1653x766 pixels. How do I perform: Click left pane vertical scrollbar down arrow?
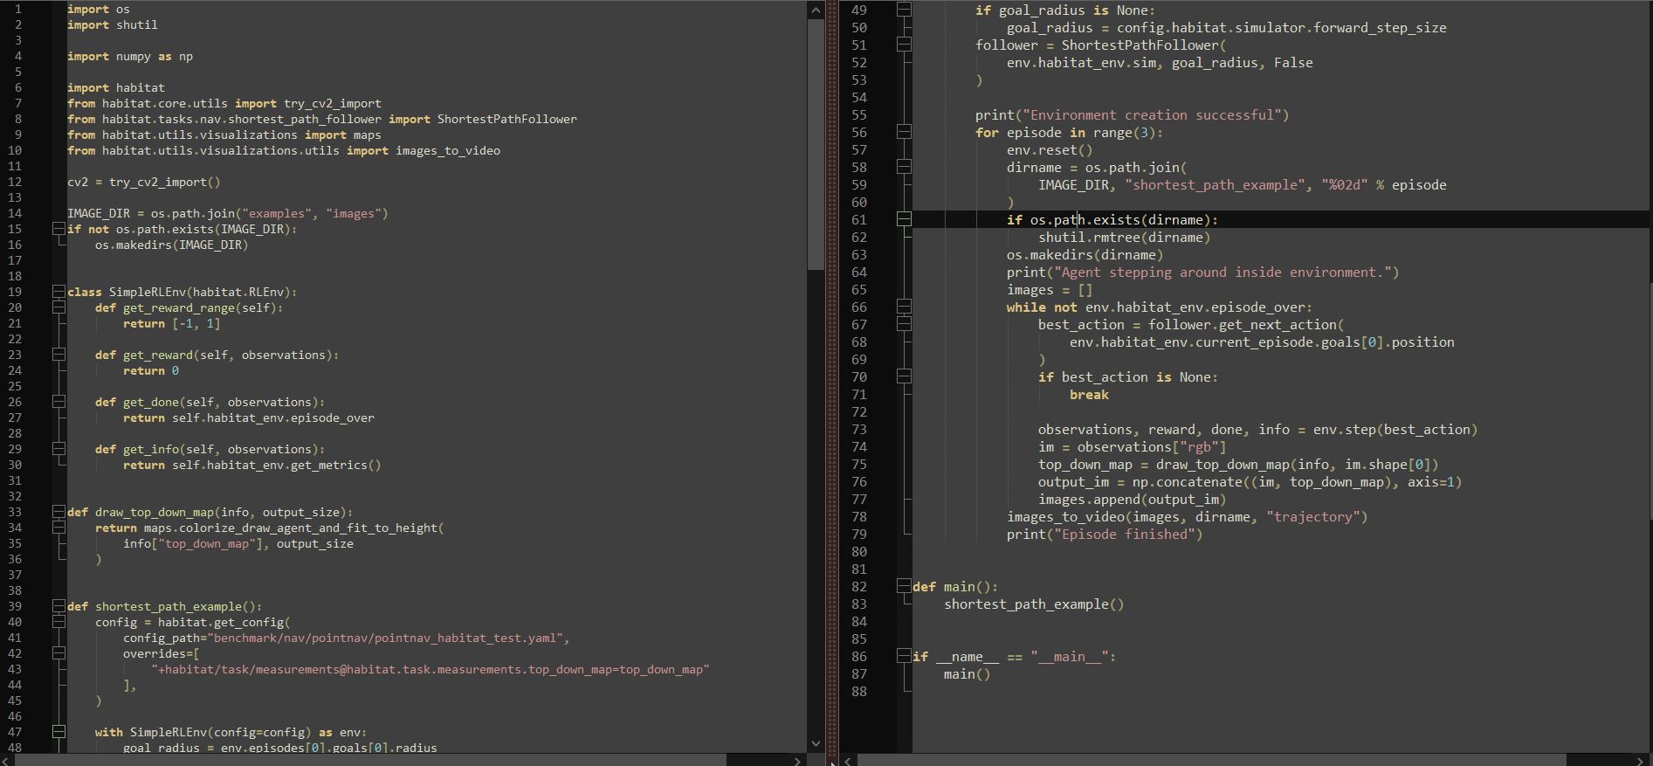tap(816, 743)
